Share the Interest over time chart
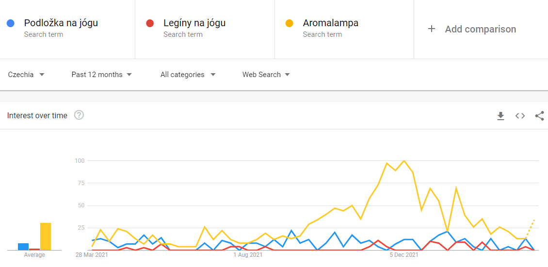Screen dimensions: 548x267 pos(539,116)
